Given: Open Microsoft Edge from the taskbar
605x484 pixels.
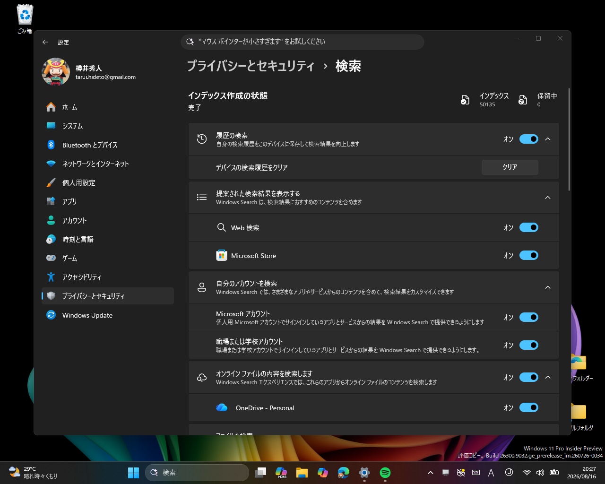Looking at the screenshot, I should point(344,473).
